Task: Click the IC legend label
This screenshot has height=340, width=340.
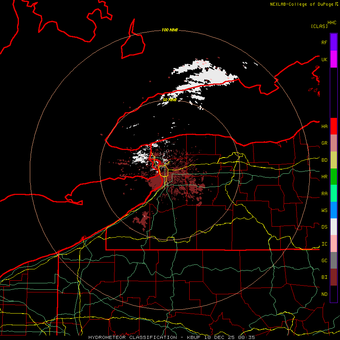Action: (324, 244)
